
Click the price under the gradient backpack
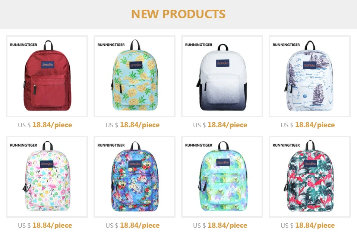[x=220, y=125]
